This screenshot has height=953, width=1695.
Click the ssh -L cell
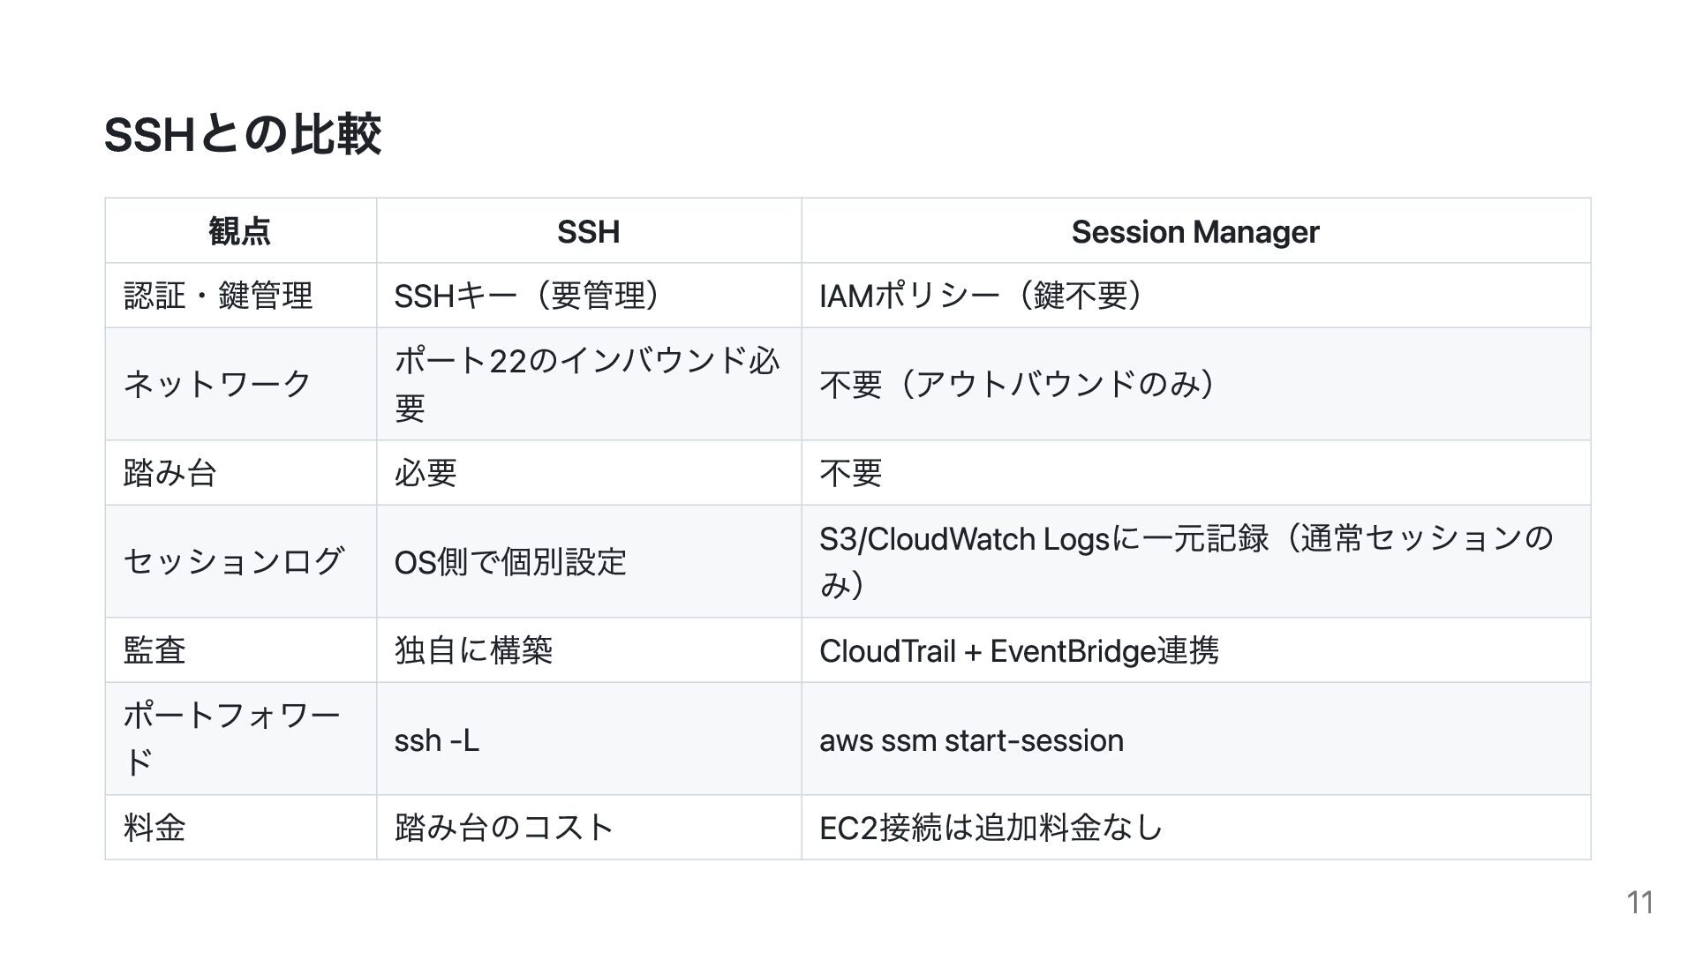coord(437,739)
